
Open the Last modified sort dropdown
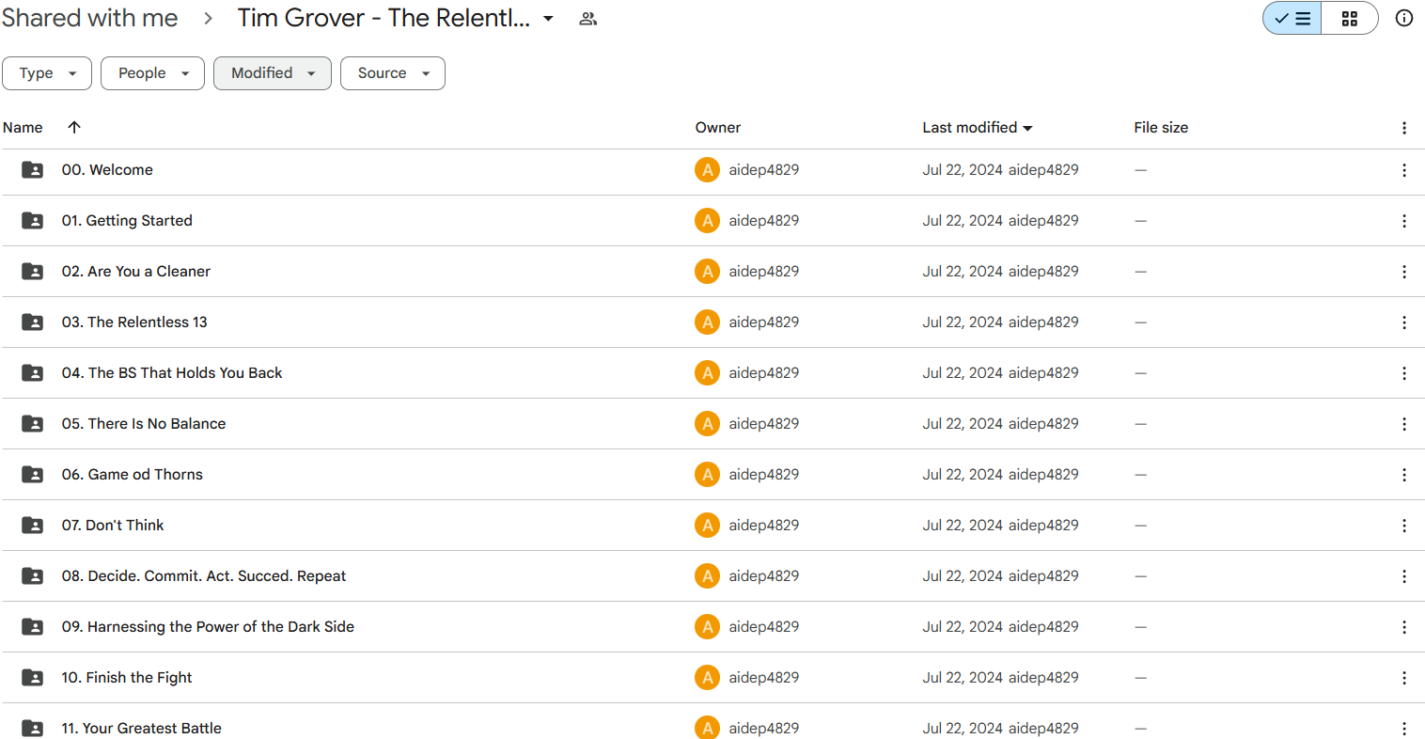(x=978, y=128)
